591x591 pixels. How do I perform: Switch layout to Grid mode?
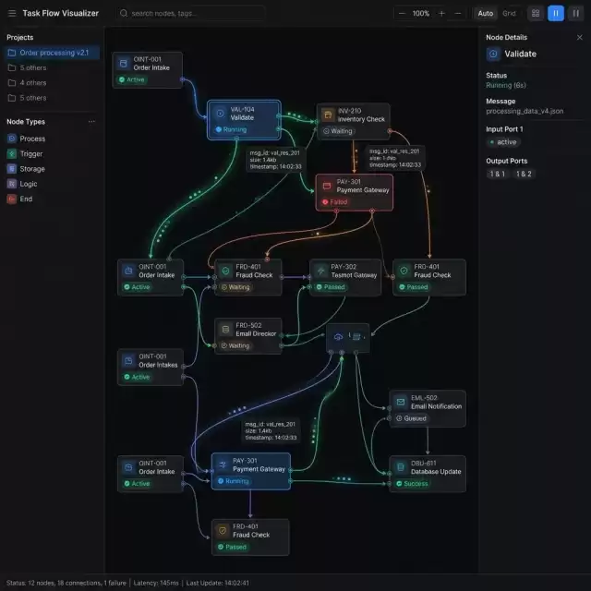tap(509, 13)
